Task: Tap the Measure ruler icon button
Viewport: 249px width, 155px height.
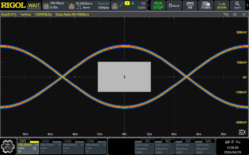Action: pyautogui.click(x=190, y=5)
